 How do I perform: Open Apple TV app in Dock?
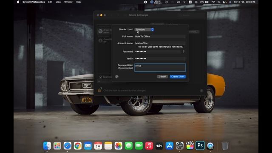click(159, 146)
